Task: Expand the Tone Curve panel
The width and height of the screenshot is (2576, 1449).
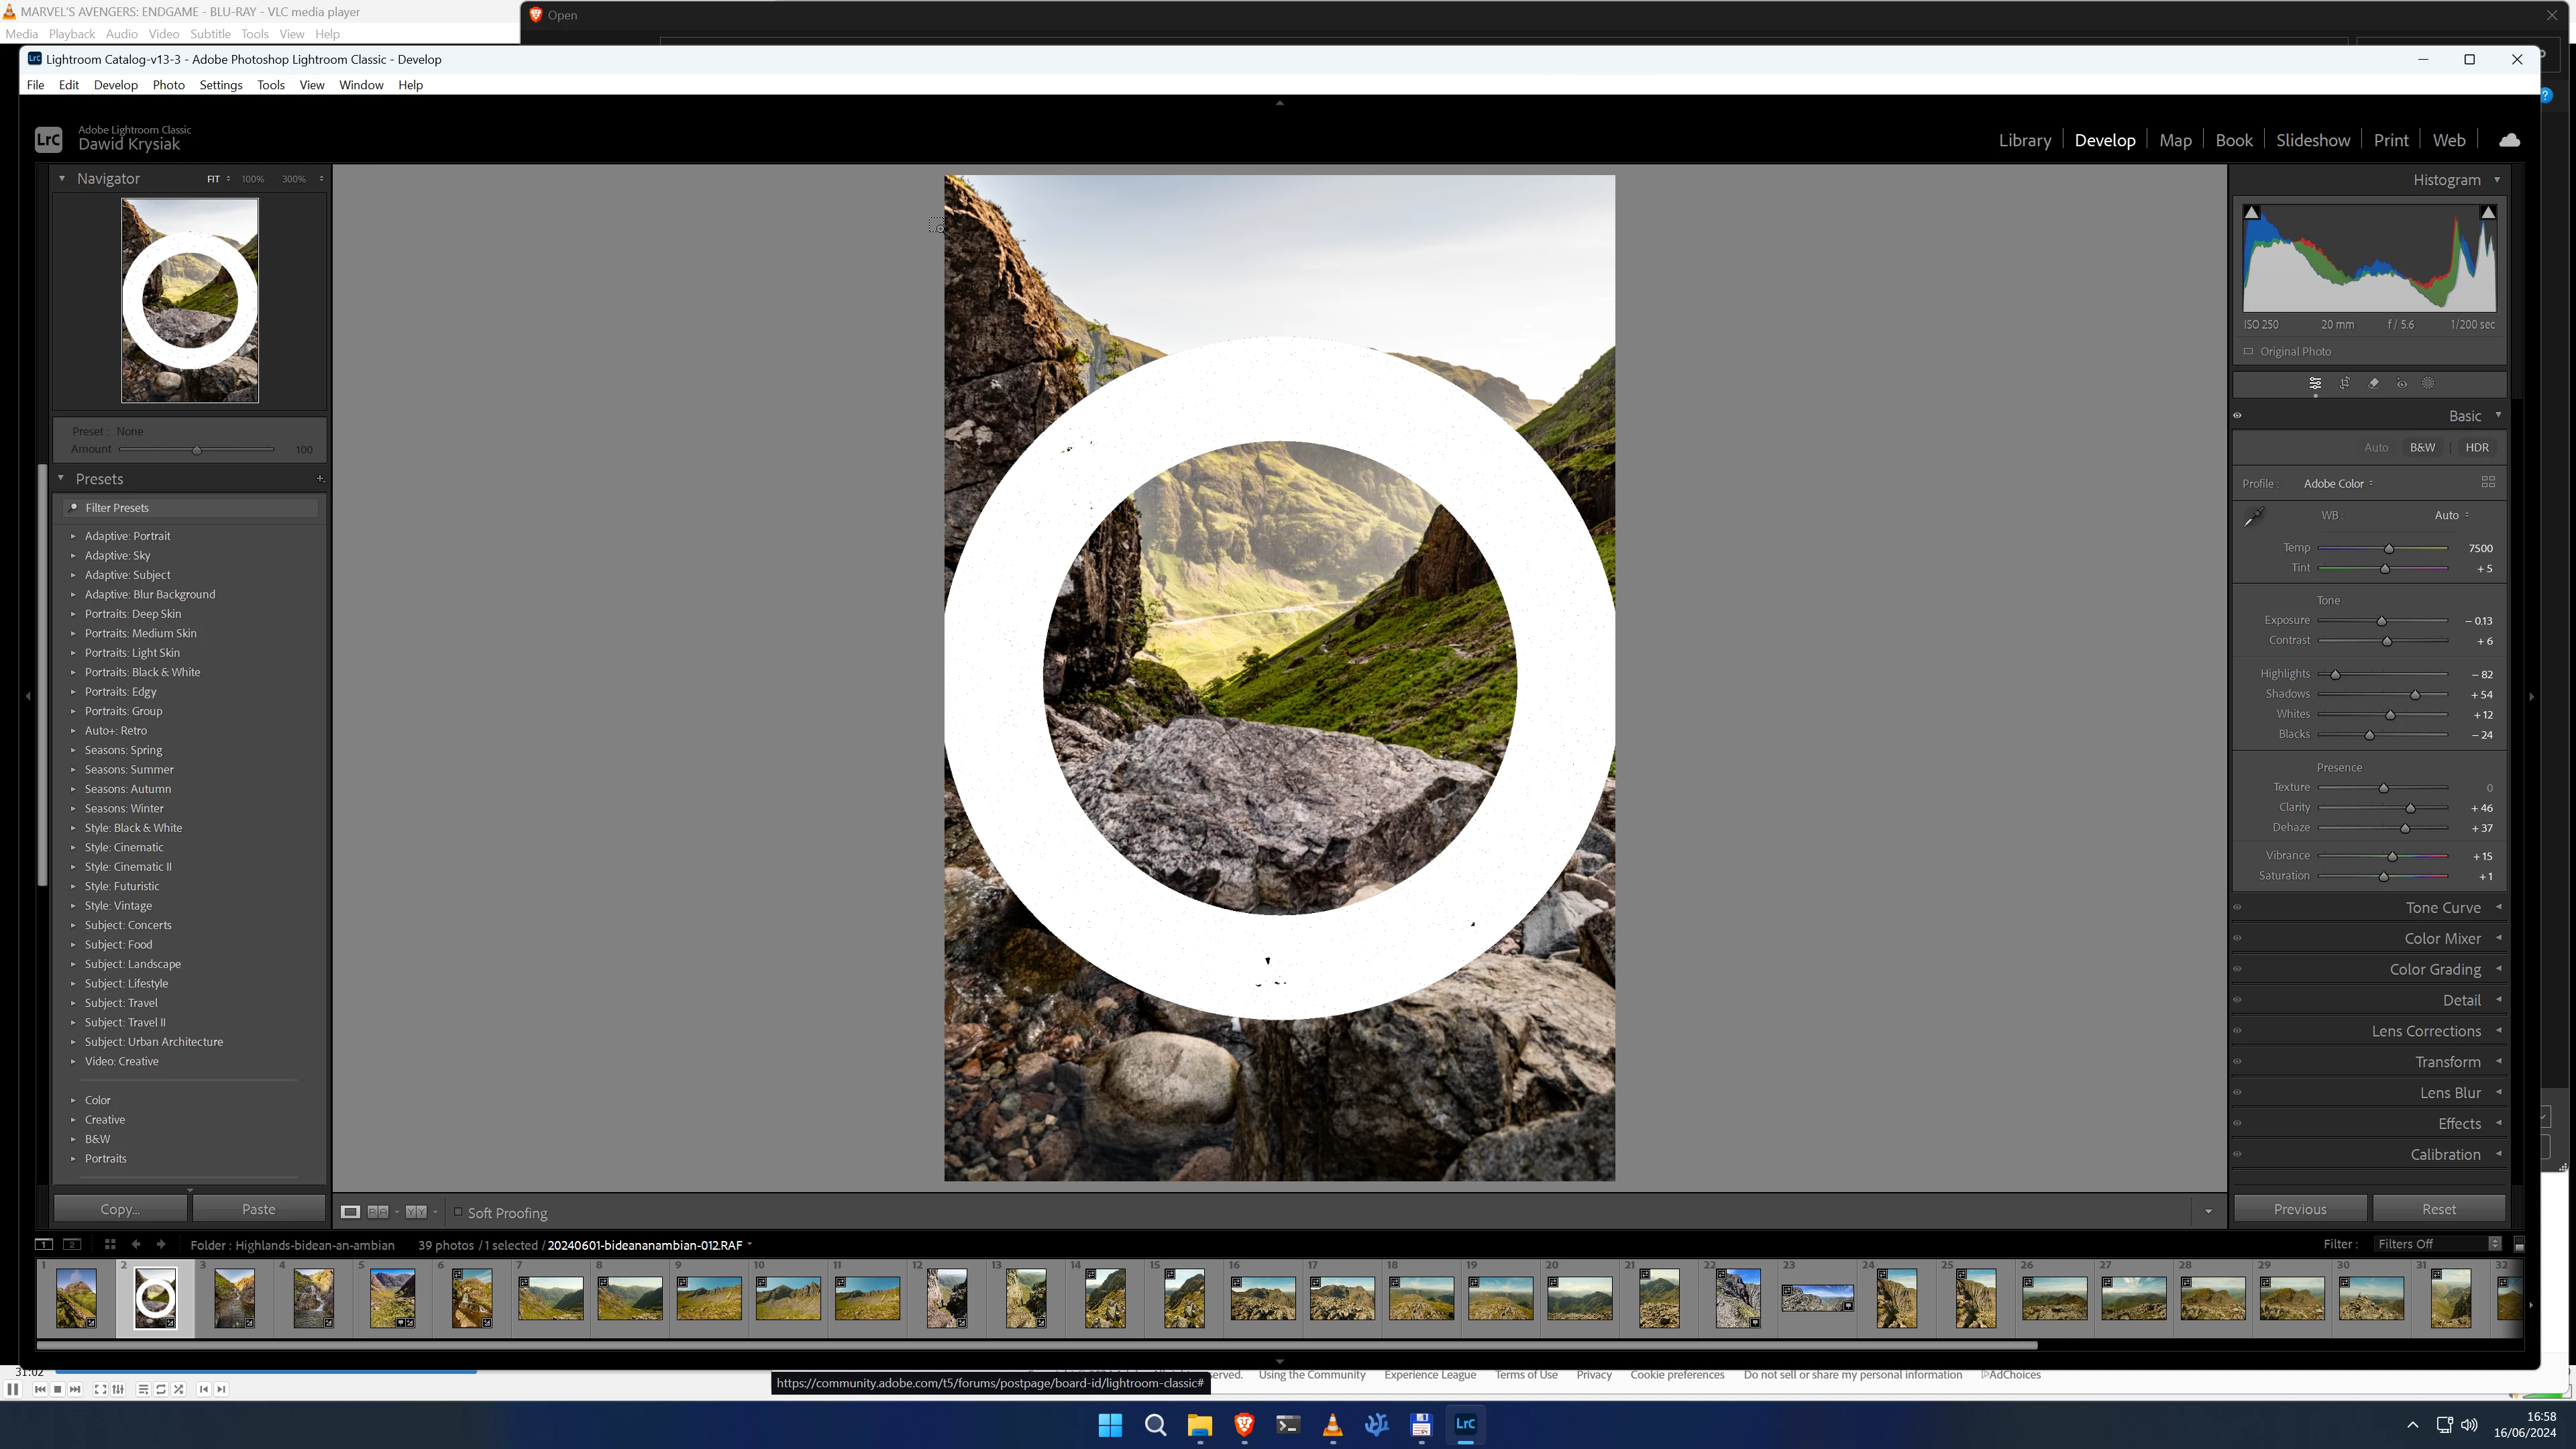Action: point(2442,907)
